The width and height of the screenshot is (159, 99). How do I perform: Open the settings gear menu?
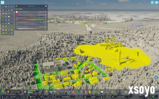157,2
